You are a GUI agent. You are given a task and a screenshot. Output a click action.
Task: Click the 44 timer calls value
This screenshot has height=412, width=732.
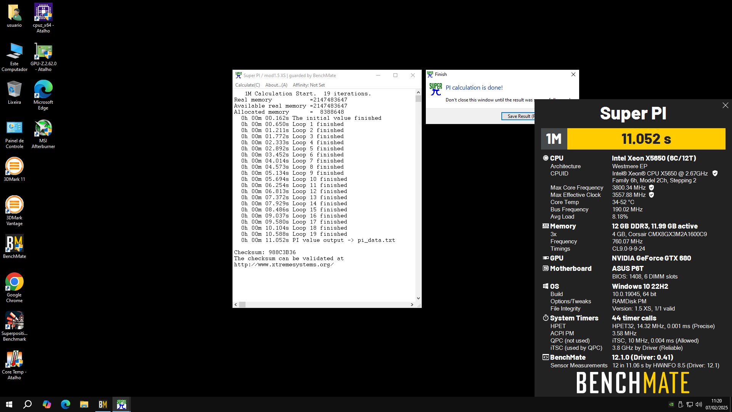click(634, 318)
